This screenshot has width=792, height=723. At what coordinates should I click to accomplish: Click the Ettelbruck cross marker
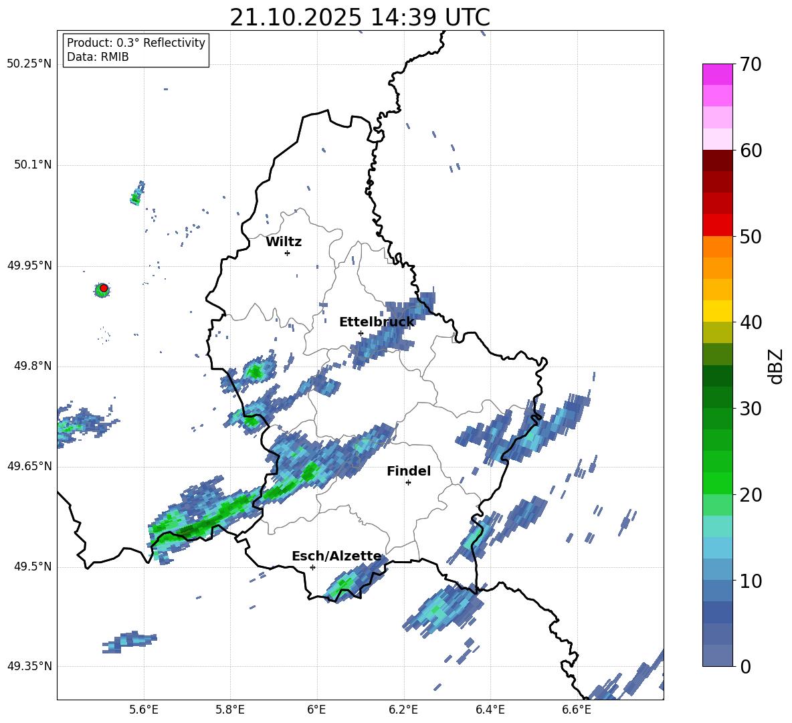(x=361, y=333)
